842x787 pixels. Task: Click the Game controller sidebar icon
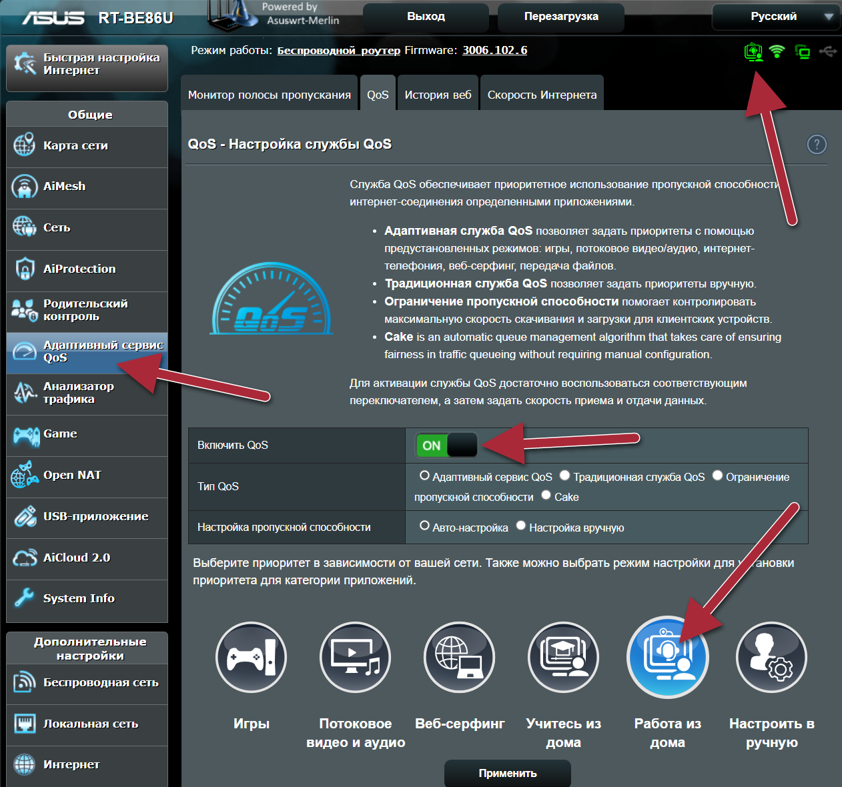point(27,437)
